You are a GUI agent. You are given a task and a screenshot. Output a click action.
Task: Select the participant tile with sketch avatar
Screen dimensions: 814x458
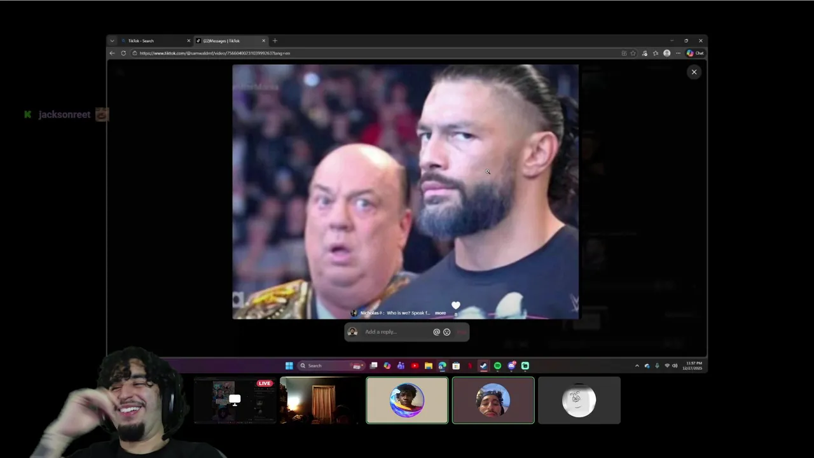[579, 400]
